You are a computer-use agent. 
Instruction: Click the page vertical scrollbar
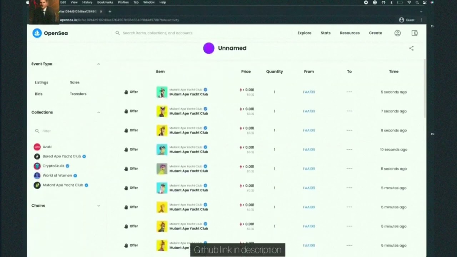[425, 89]
